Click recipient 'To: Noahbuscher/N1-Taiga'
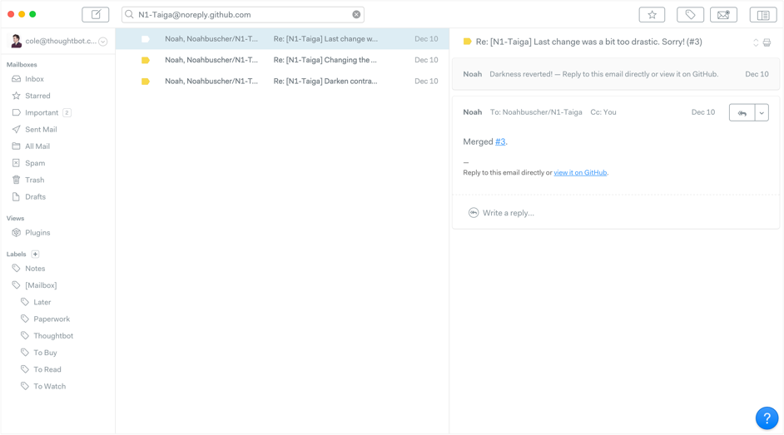This screenshot has width=784, height=435. (x=536, y=112)
